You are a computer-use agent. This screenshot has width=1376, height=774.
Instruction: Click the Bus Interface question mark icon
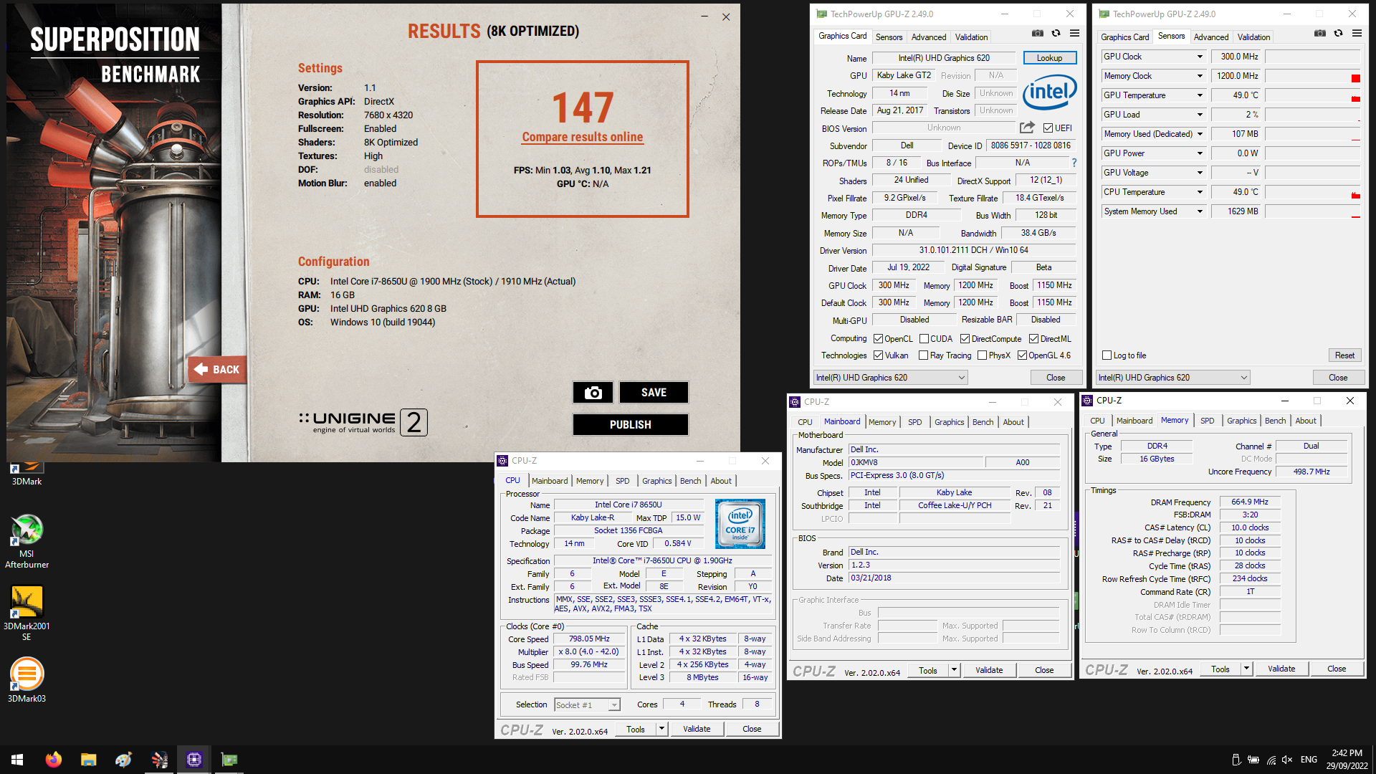[1074, 163]
